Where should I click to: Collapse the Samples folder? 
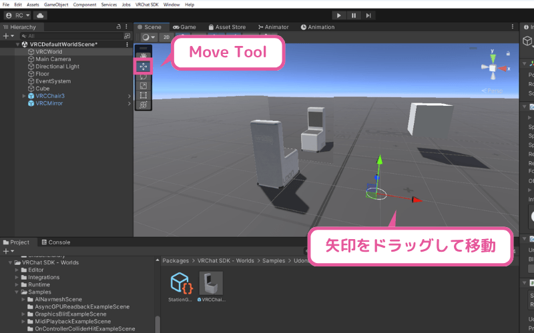click(x=17, y=292)
